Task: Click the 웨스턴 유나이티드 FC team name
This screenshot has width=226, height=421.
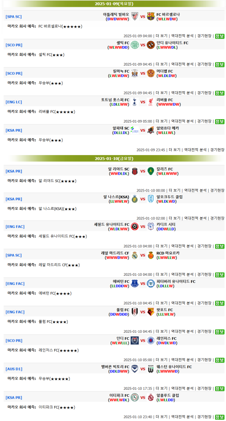Action: point(174,367)
